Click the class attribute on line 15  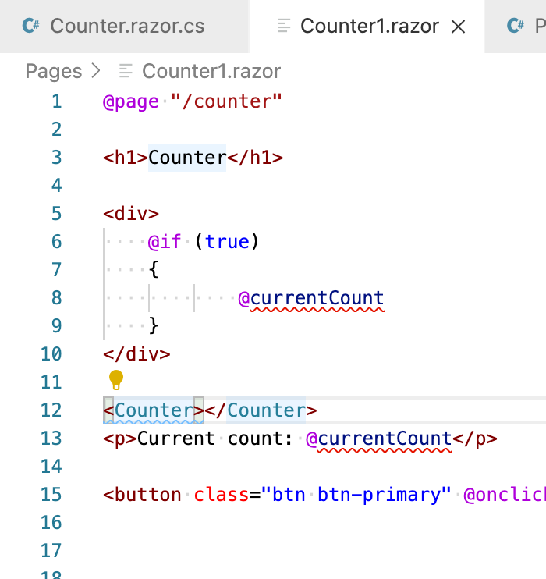click(x=222, y=495)
